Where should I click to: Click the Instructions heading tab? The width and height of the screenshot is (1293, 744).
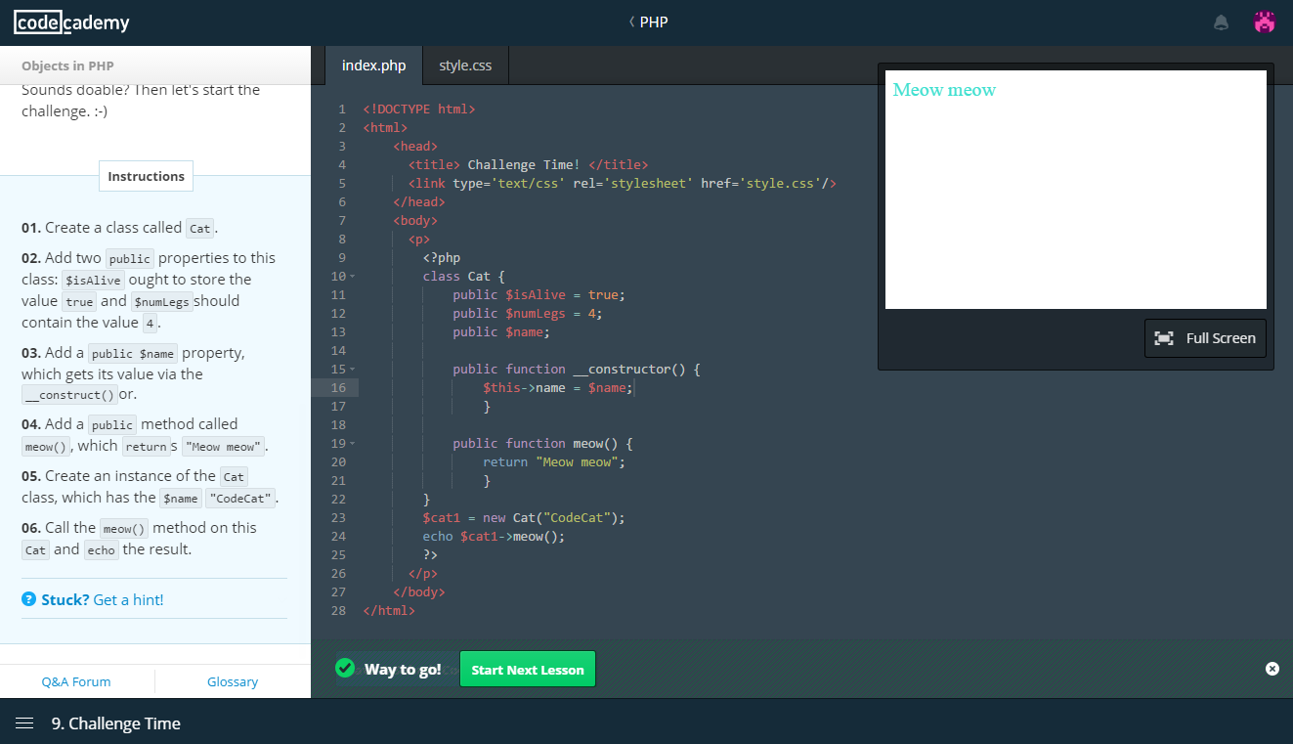pyautogui.click(x=146, y=176)
